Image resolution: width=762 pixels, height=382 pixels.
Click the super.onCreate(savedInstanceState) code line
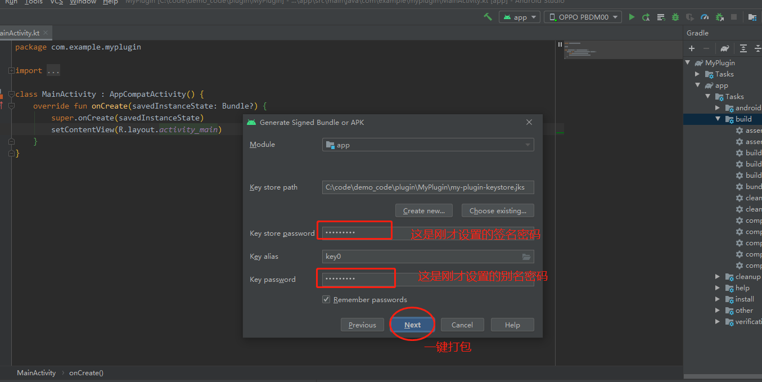click(x=128, y=118)
